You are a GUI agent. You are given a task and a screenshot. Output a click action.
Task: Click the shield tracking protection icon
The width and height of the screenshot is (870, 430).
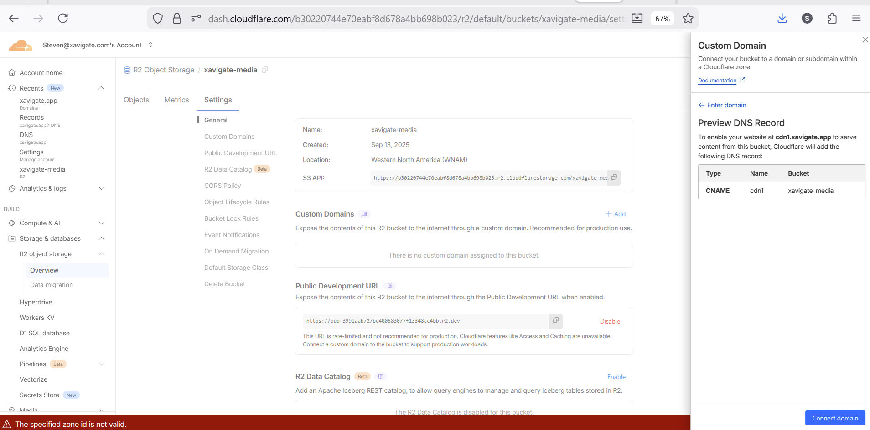coord(158,19)
